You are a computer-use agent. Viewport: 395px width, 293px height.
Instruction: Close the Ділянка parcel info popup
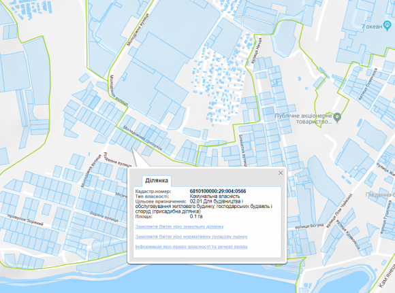click(281, 173)
